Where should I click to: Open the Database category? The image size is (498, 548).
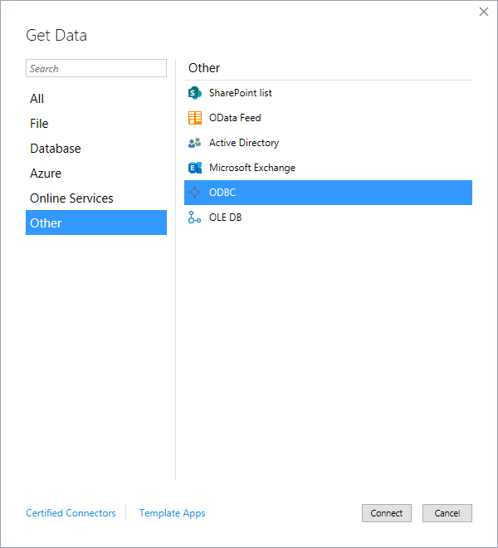(x=56, y=149)
